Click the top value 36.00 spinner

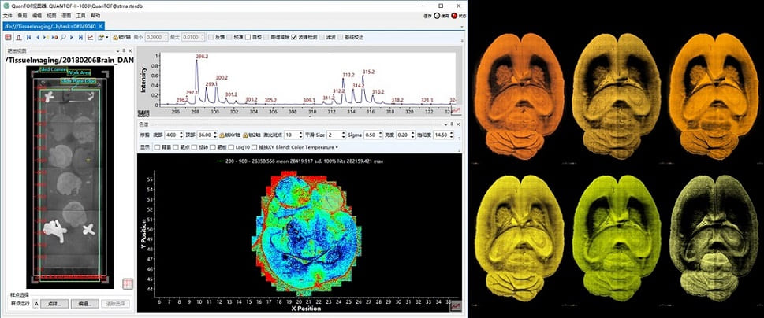(x=207, y=135)
